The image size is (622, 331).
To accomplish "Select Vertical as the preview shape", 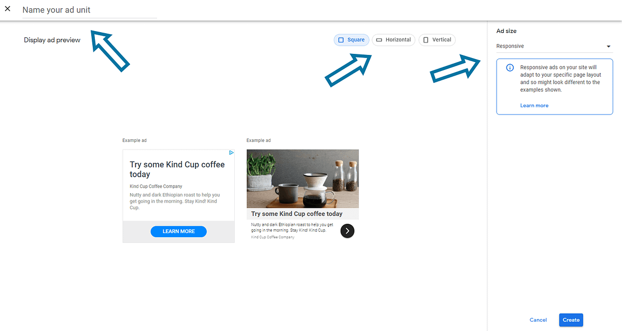I will pos(437,39).
